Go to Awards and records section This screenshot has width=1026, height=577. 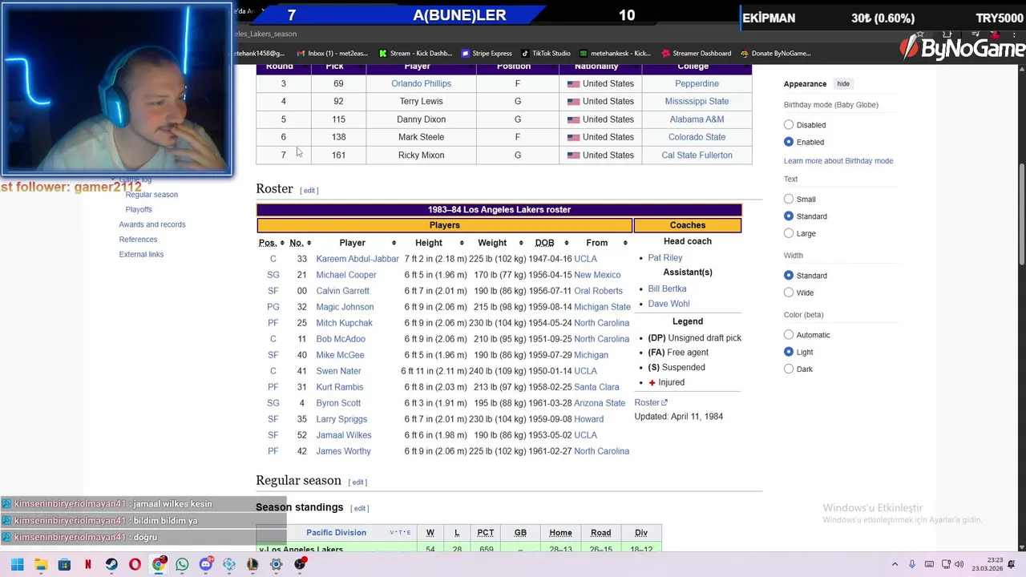click(x=152, y=224)
